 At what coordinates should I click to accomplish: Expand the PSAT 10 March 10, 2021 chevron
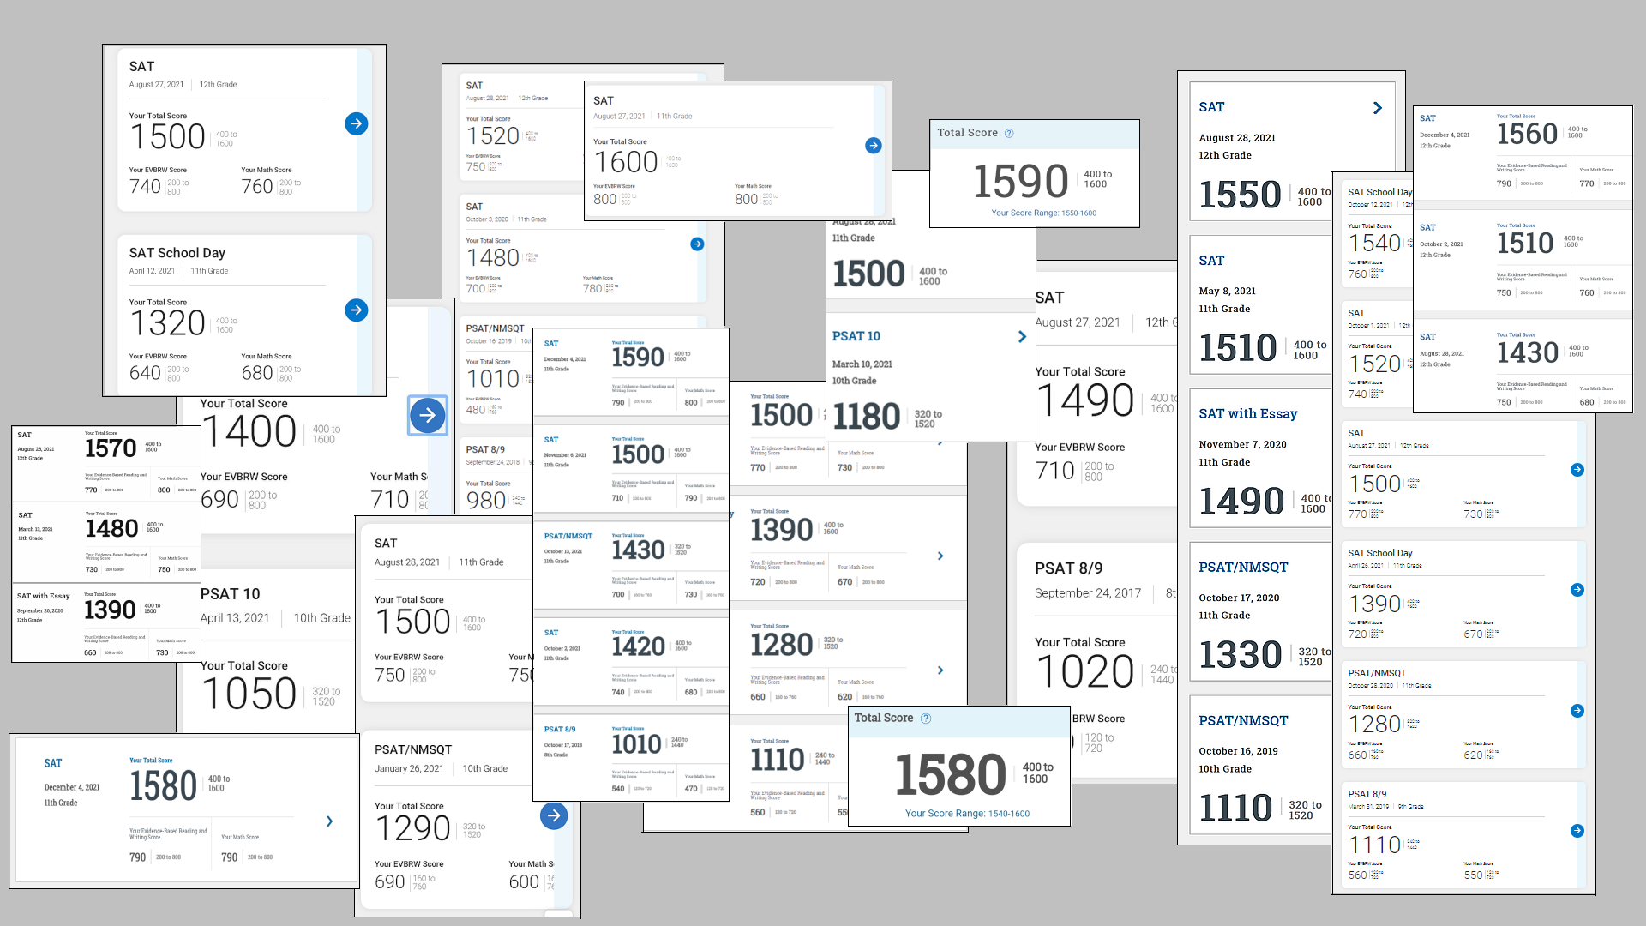(1022, 337)
